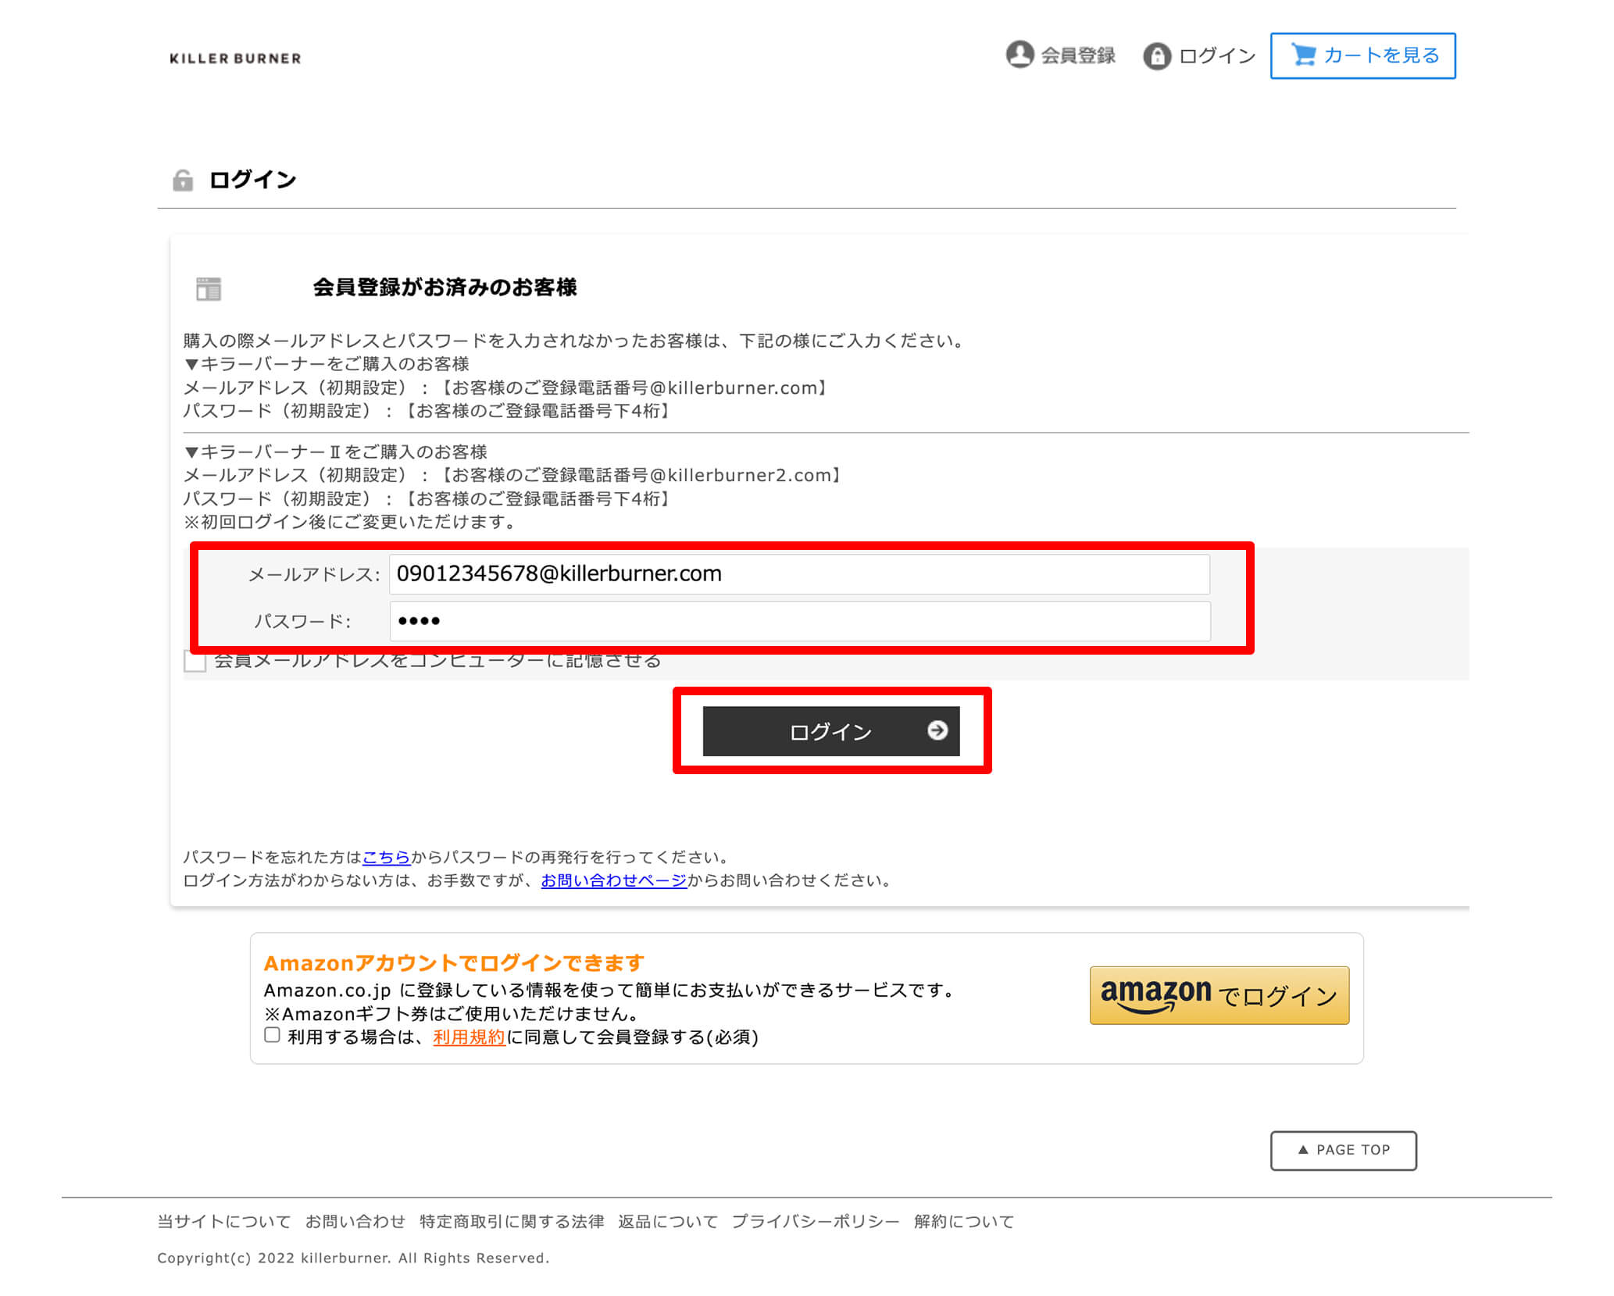The height and width of the screenshot is (1296, 1614).
Task: Focus the パスワード input field
Action: pos(798,621)
